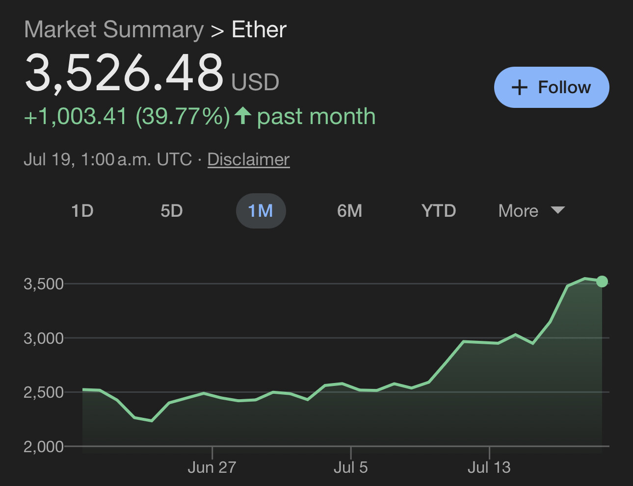Click the Ether breadcrumb label

click(x=259, y=29)
